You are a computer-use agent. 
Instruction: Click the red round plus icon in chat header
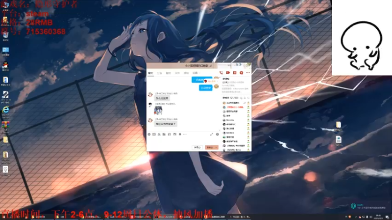[x=241, y=72]
